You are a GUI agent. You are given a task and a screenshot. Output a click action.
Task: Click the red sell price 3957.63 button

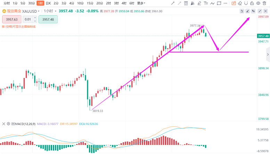coord(12,19)
